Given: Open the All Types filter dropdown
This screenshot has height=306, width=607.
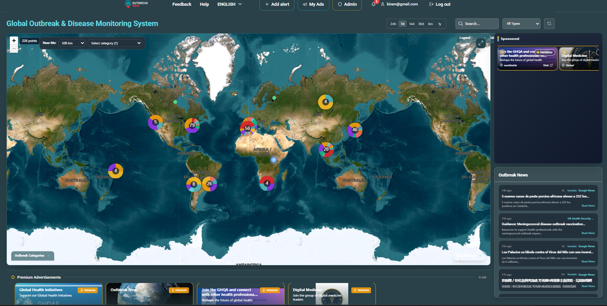Looking at the screenshot, I should pyautogui.click(x=521, y=24).
